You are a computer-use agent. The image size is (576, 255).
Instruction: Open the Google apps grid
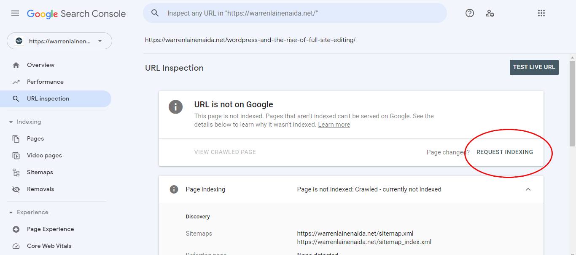click(x=541, y=13)
